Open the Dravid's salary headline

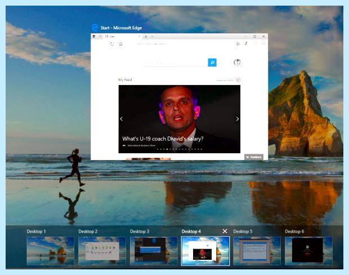[x=163, y=139]
